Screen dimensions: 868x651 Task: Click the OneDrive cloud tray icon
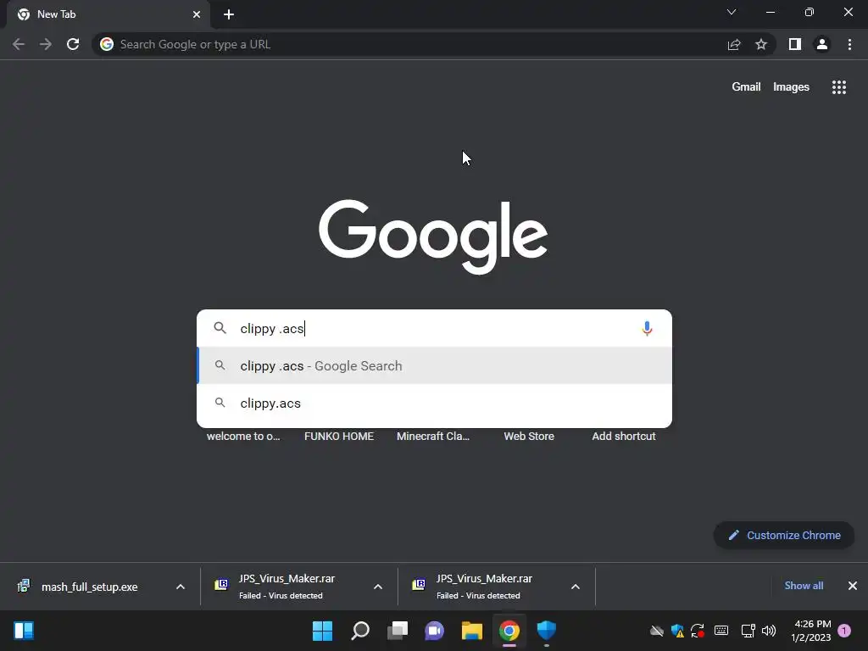(657, 631)
